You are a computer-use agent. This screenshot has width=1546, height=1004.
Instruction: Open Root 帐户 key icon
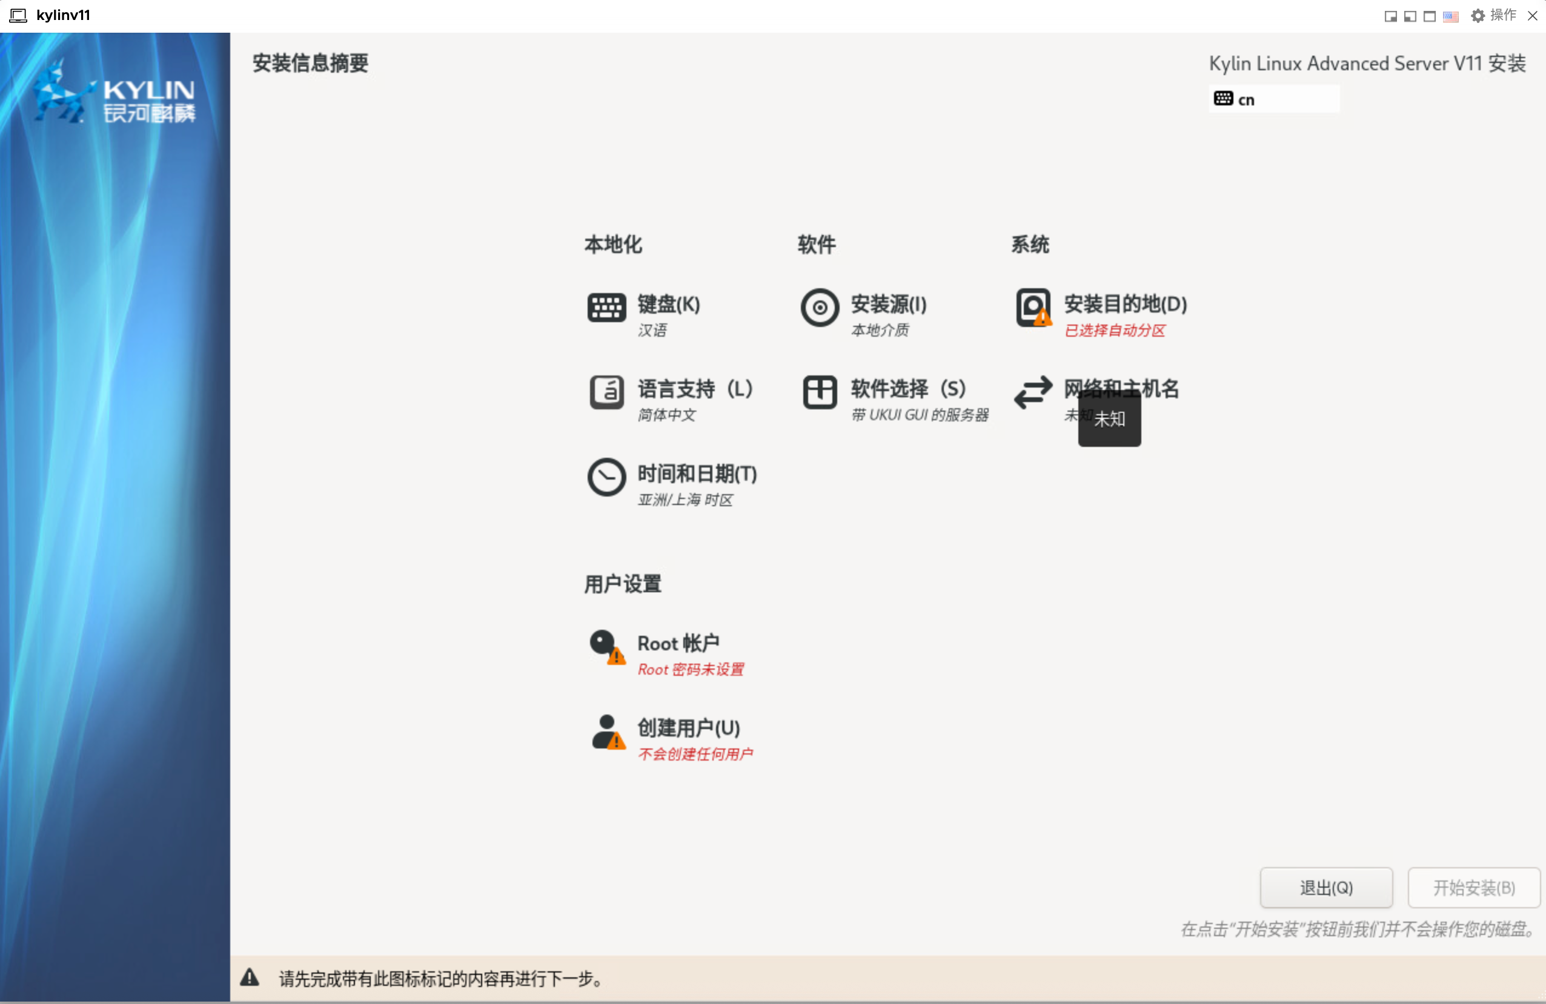pyautogui.click(x=606, y=646)
